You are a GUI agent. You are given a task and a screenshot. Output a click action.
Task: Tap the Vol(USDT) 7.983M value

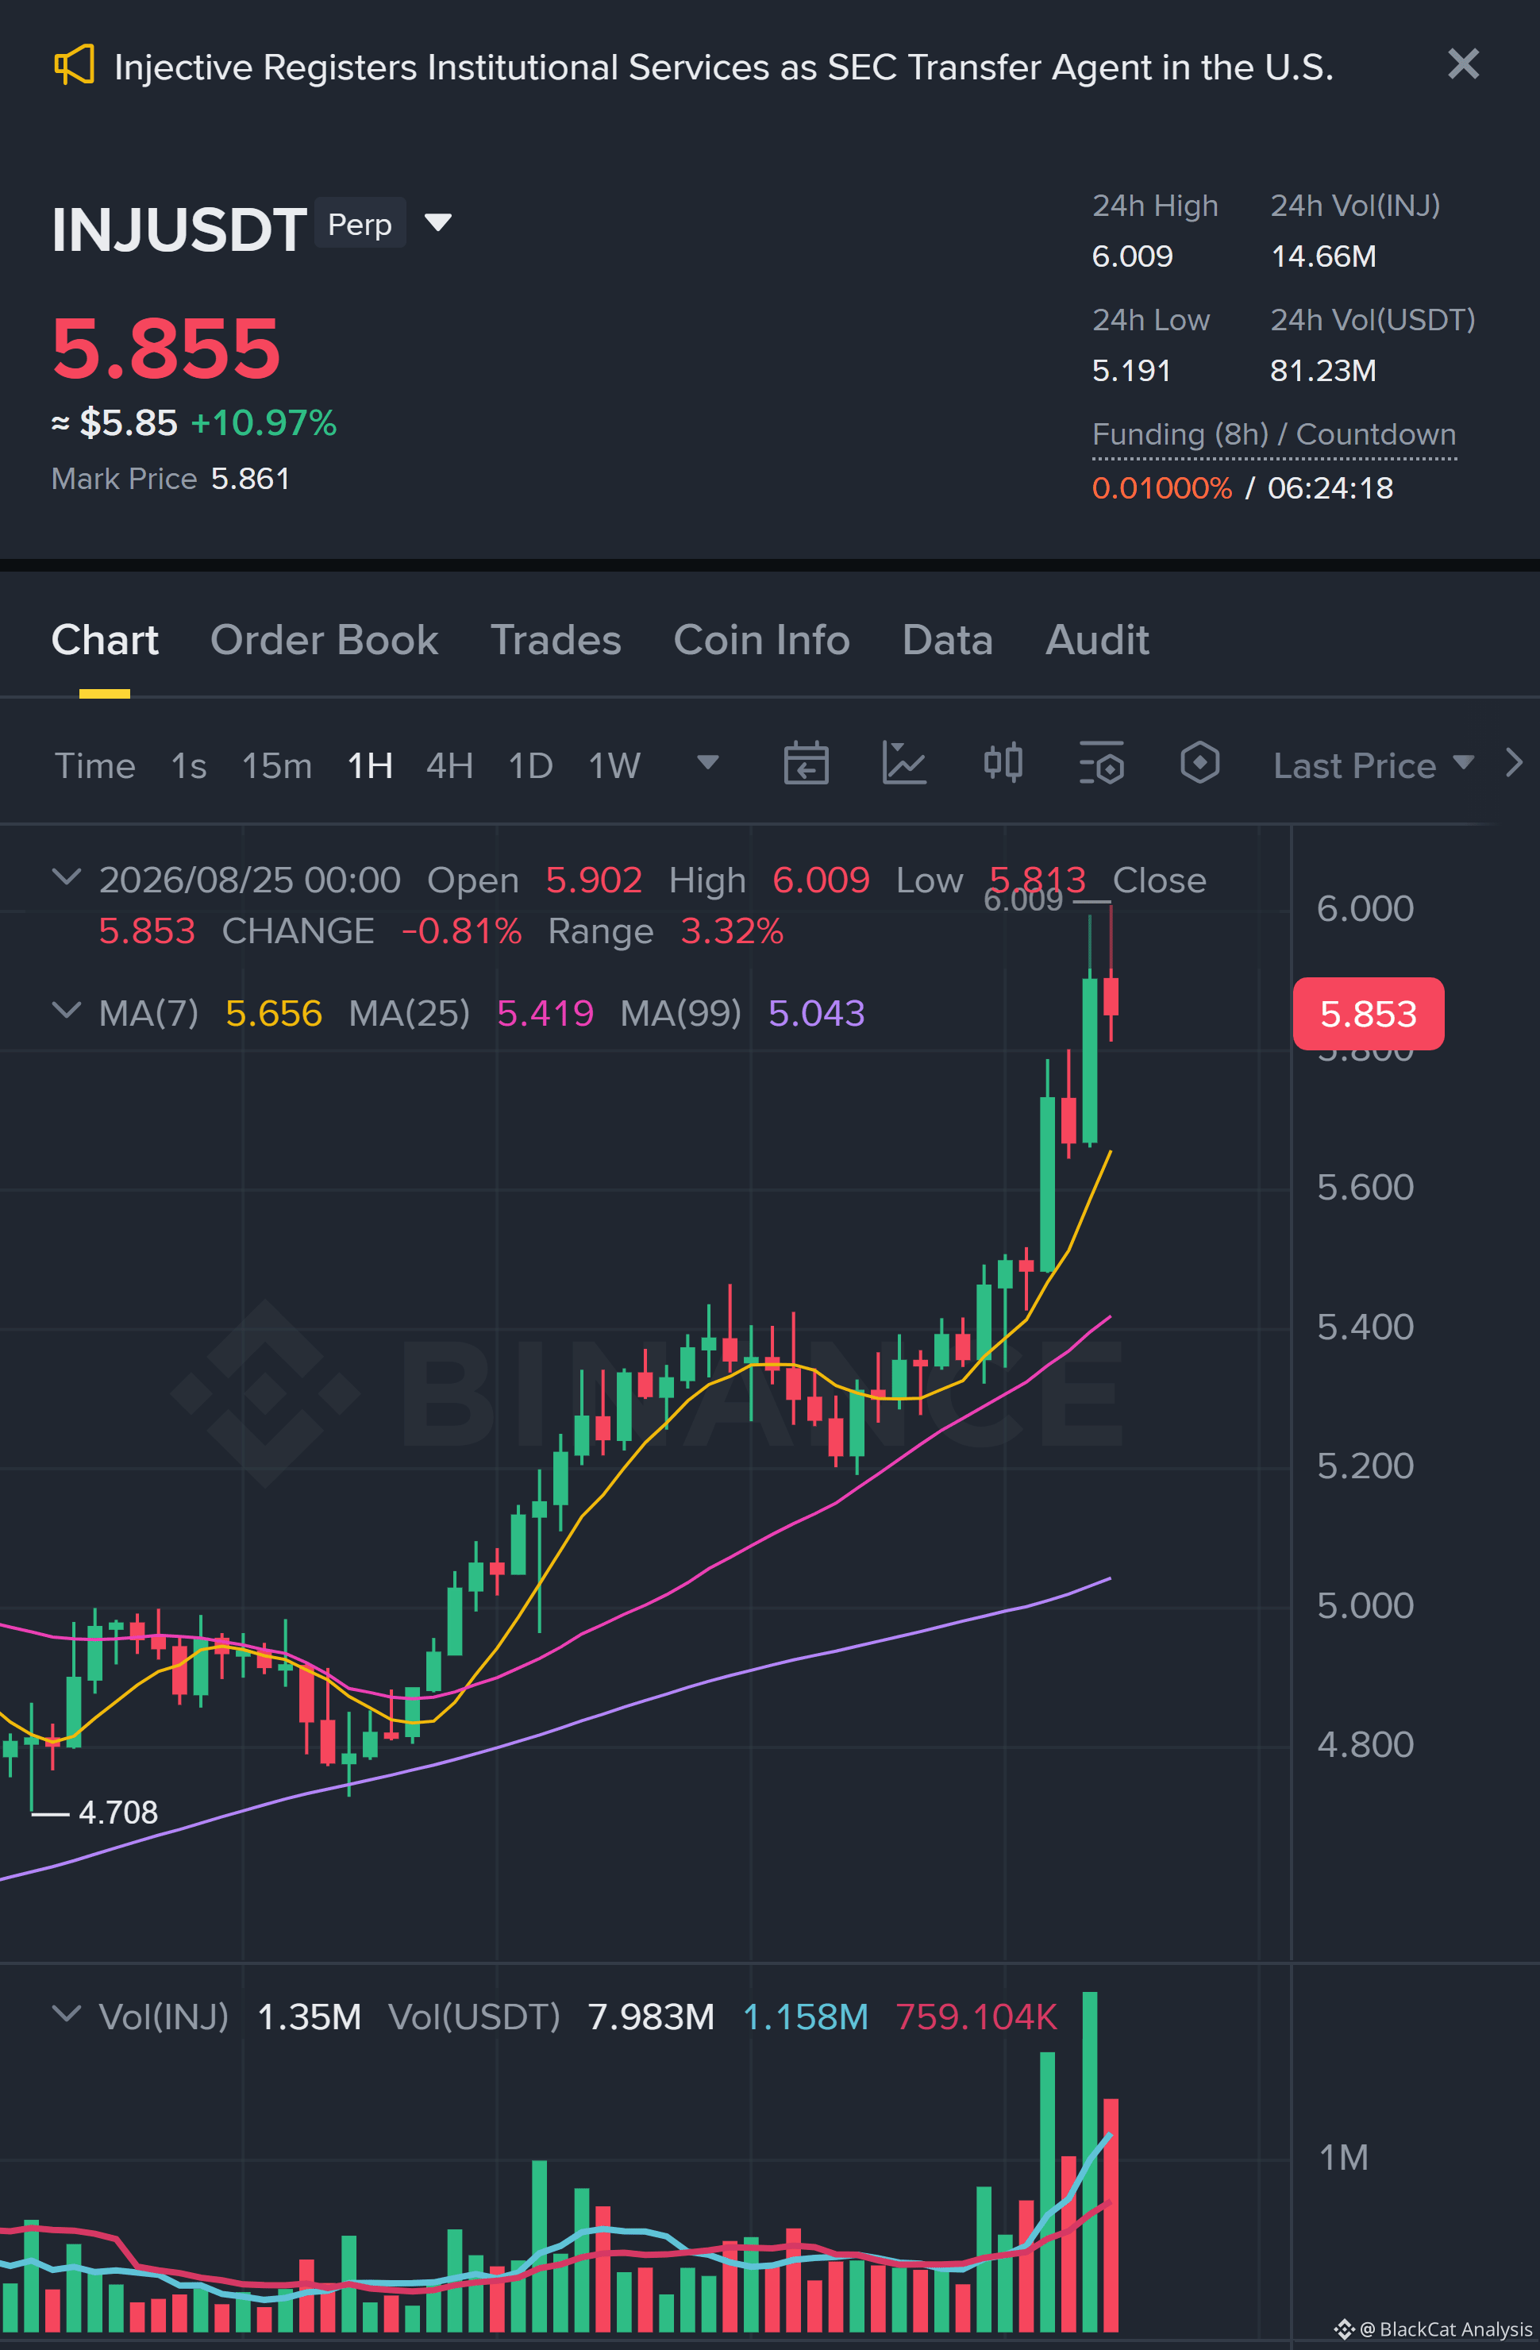point(651,2017)
